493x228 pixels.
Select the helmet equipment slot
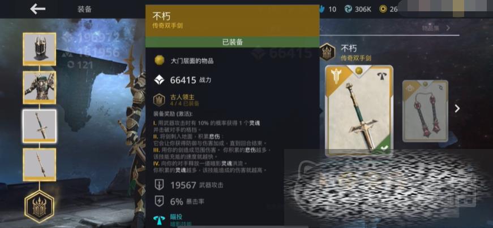[39, 49]
